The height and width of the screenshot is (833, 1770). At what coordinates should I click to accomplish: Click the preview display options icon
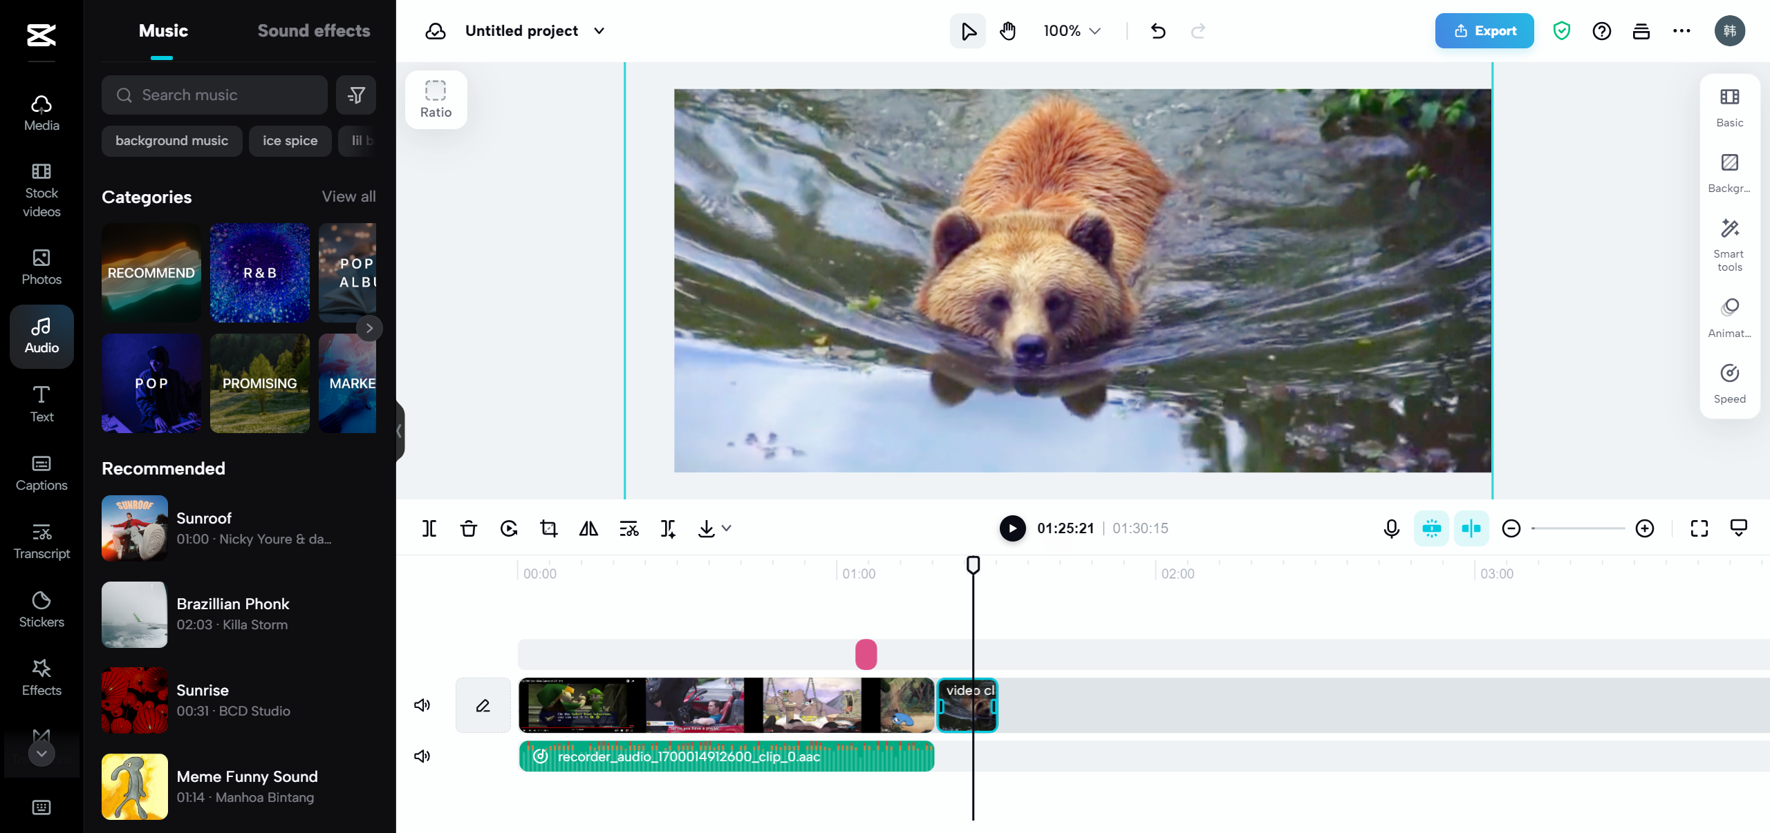click(1739, 528)
